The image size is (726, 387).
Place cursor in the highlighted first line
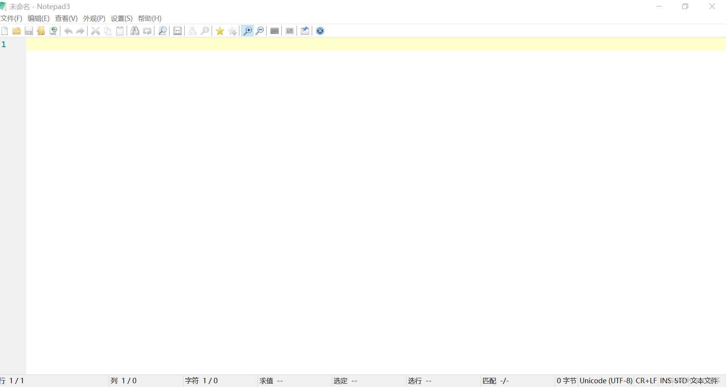tap(376, 44)
